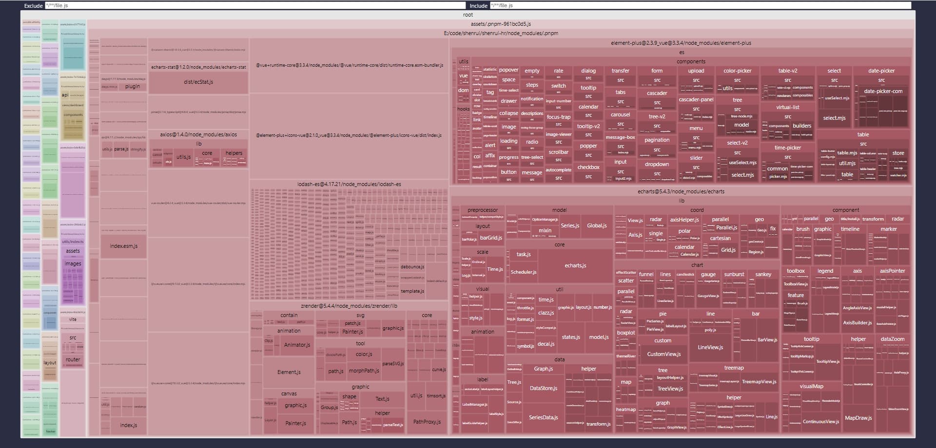
Task: Click the index.esm.js block
Action: [124, 246]
